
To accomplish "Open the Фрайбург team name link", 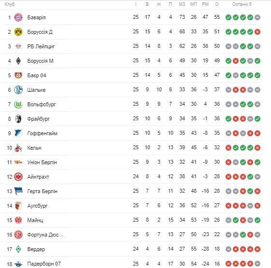I will (38, 119).
